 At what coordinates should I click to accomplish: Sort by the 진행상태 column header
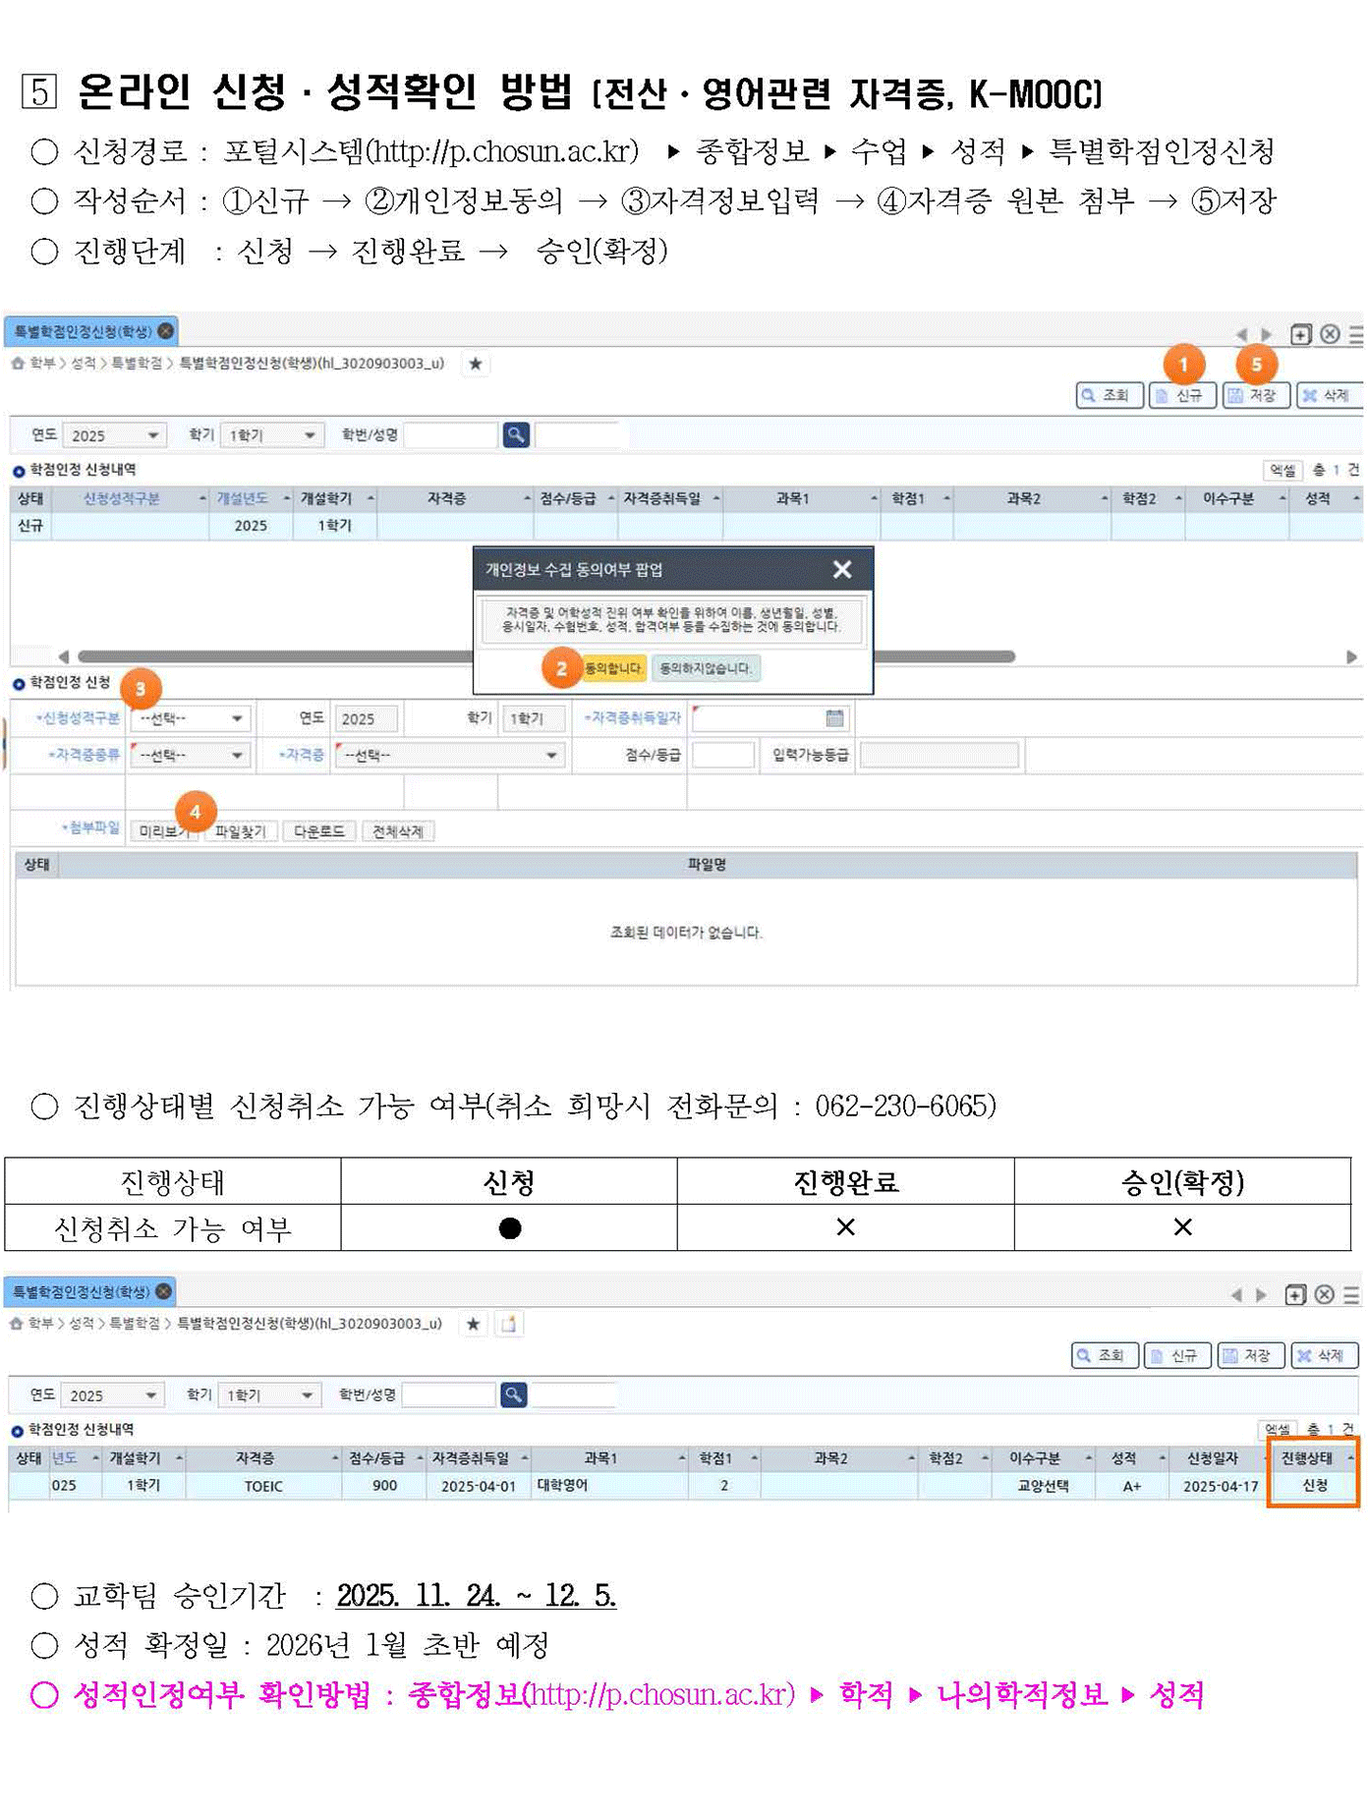click(1305, 1457)
